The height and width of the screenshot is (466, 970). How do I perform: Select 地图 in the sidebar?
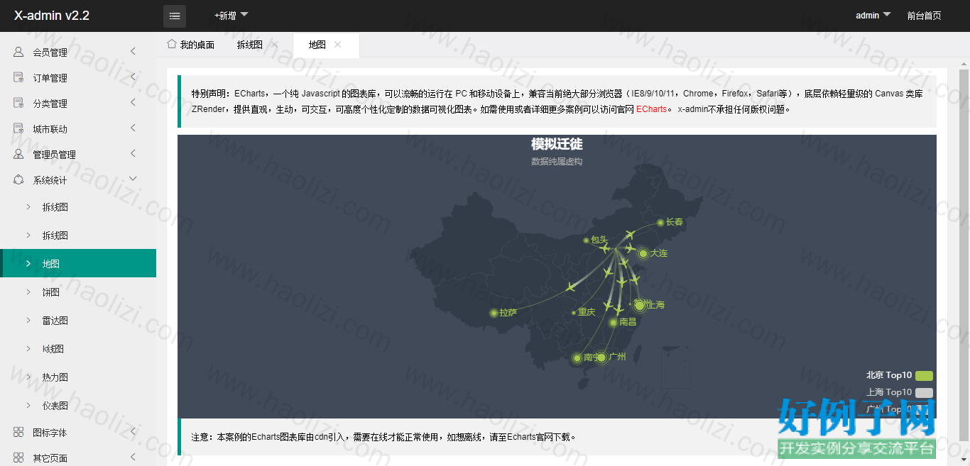pyautogui.click(x=78, y=264)
